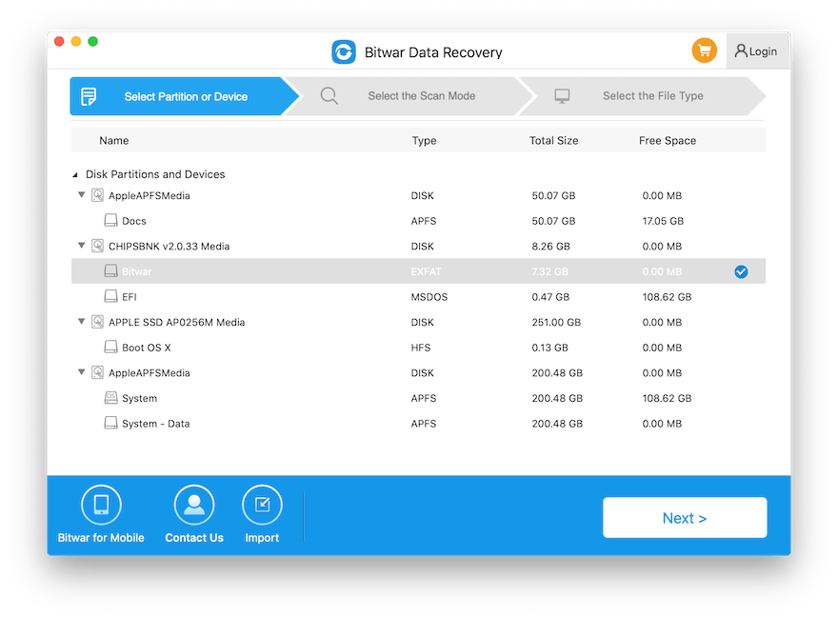
Task: Click the Type column header
Action: pyautogui.click(x=424, y=141)
